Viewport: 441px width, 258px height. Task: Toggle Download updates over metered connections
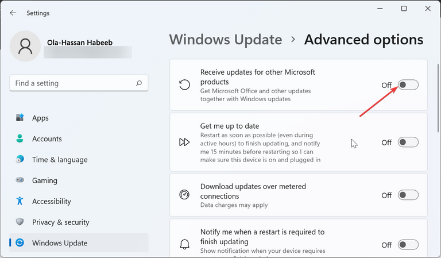tap(408, 195)
